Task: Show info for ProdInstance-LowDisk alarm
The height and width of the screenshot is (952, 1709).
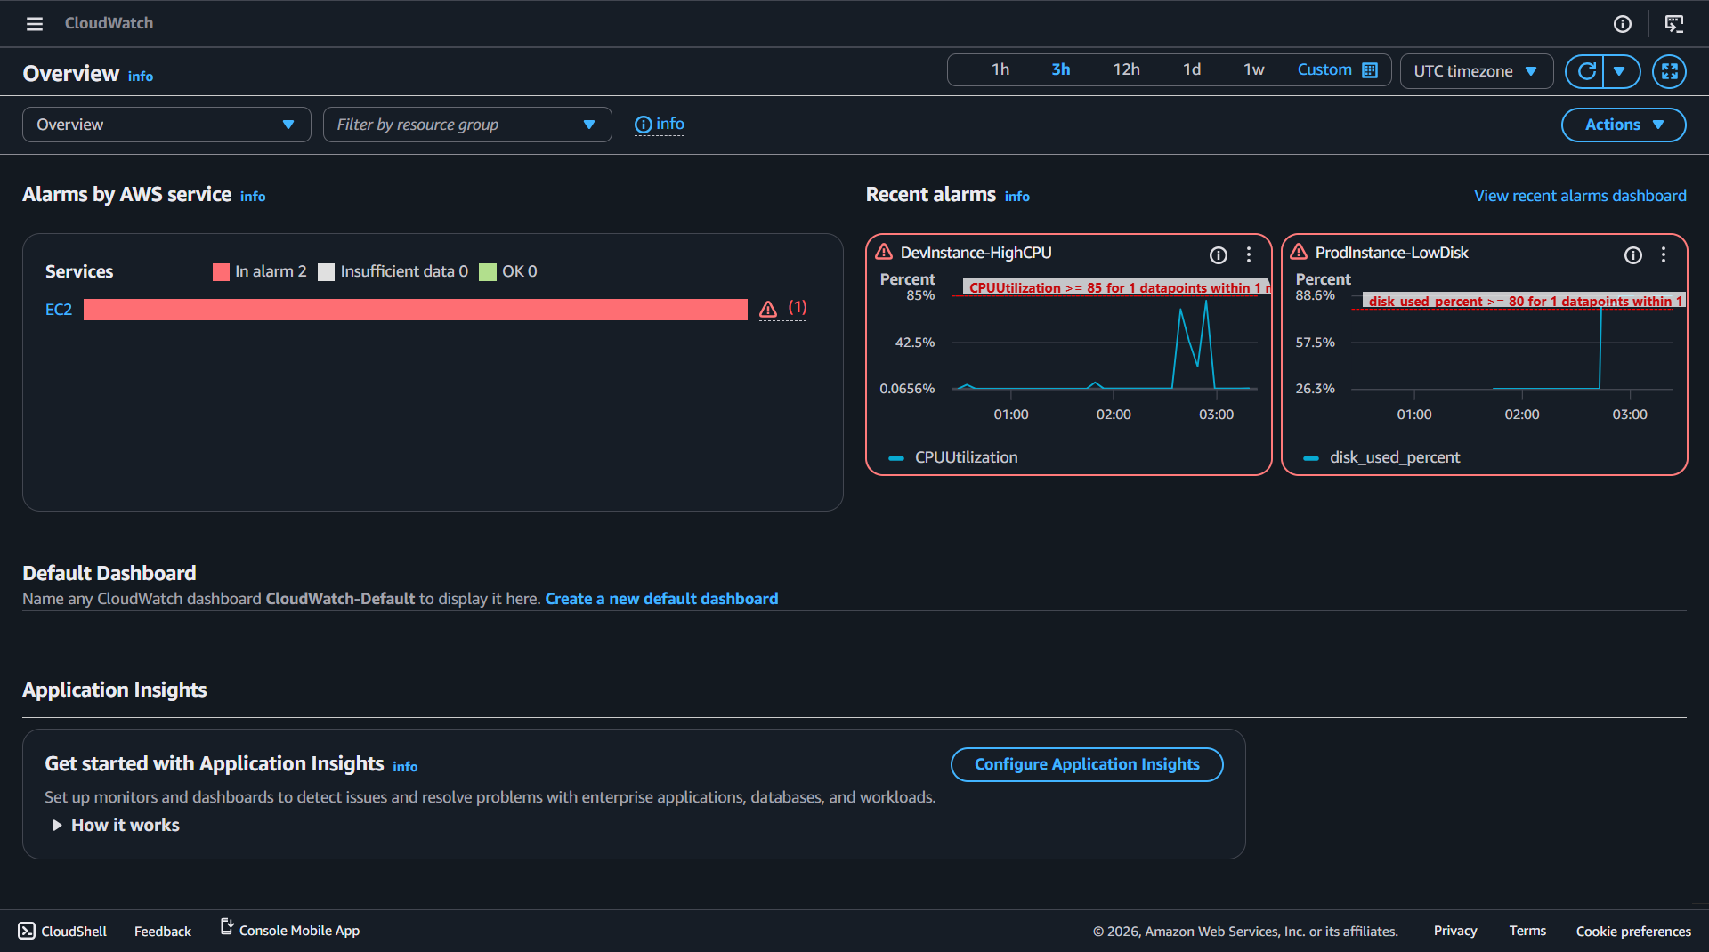Action: (x=1633, y=255)
